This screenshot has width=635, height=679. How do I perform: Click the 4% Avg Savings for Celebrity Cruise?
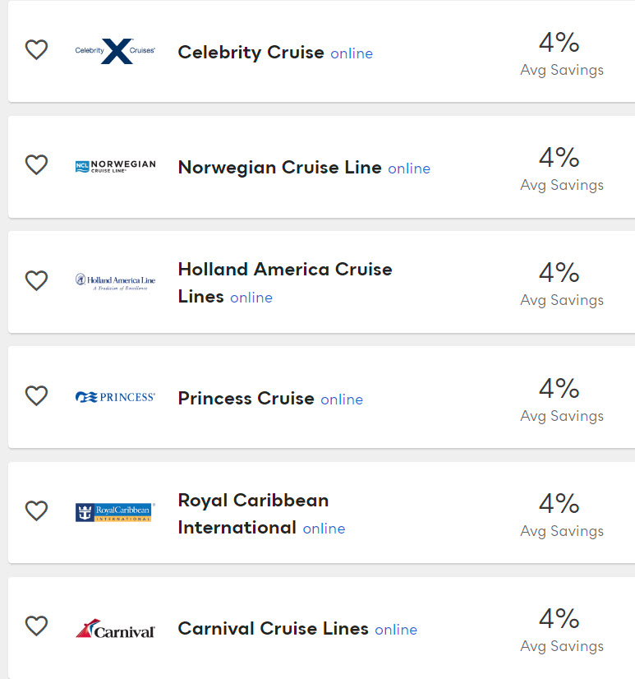(561, 53)
